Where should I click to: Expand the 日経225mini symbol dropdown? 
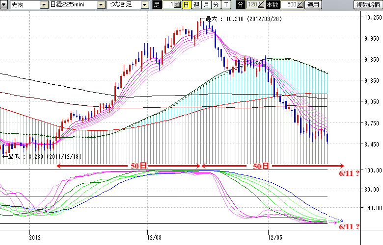(x=101, y=4)
